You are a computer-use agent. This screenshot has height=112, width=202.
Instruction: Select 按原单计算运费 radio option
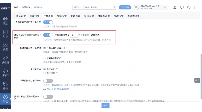(44, 58)
